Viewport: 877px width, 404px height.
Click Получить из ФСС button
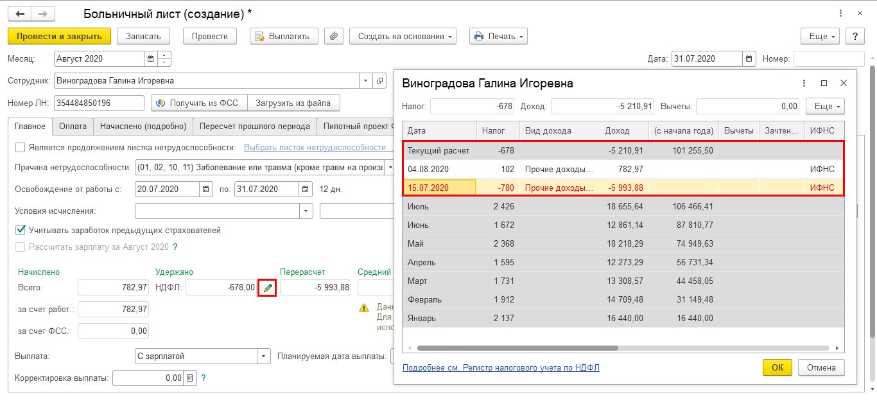pyautogui.click(x=200, y=103)
